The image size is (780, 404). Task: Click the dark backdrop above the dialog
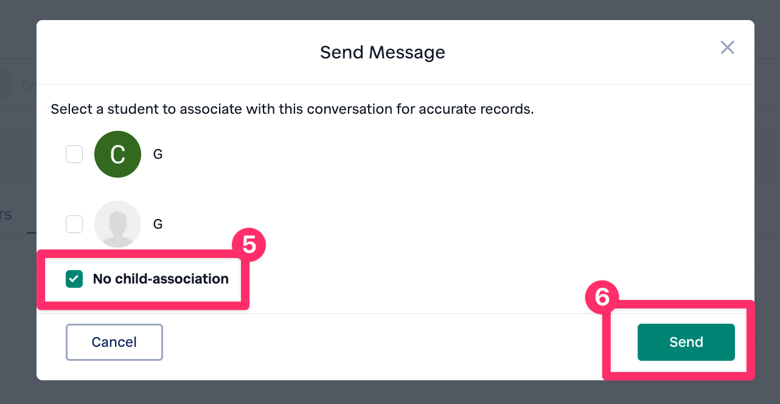coord(389,9)
